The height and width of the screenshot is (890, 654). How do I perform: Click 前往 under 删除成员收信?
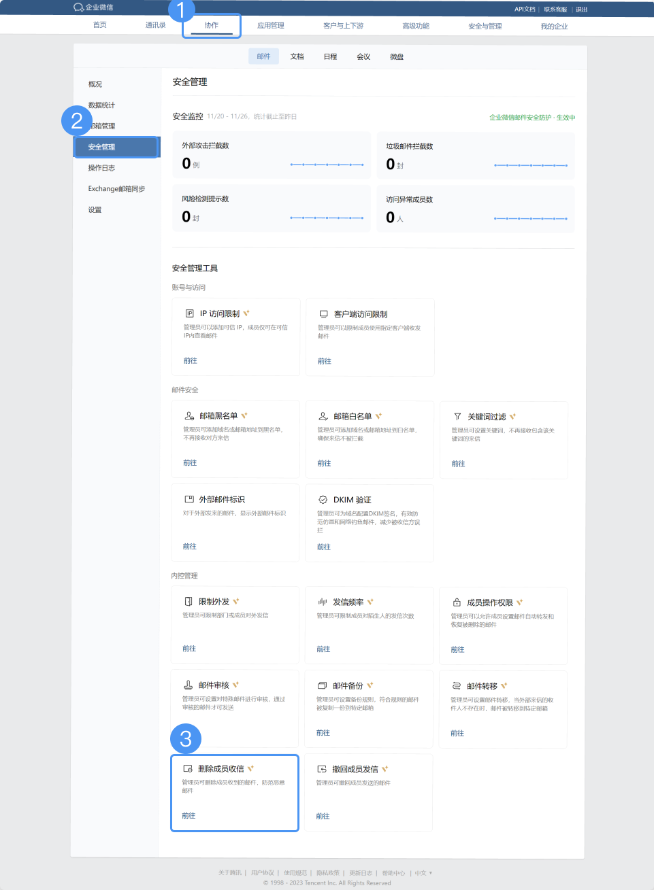click(x=189, y=815)
